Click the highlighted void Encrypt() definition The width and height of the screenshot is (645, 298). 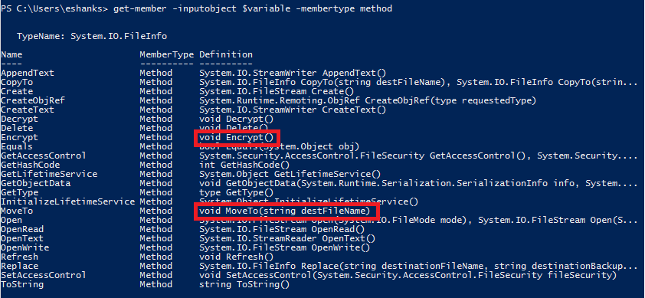click(x=237, y=137)
